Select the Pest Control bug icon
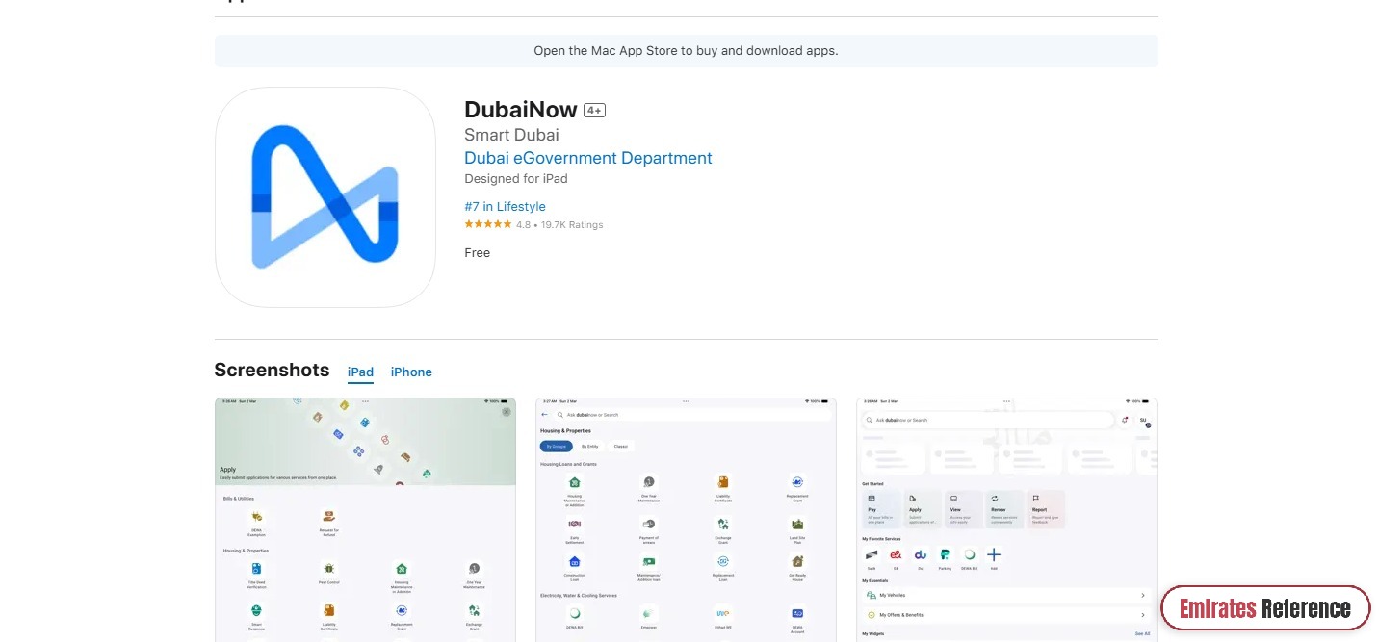Screen dimensions: 1379x642 (x=328, y=569)
